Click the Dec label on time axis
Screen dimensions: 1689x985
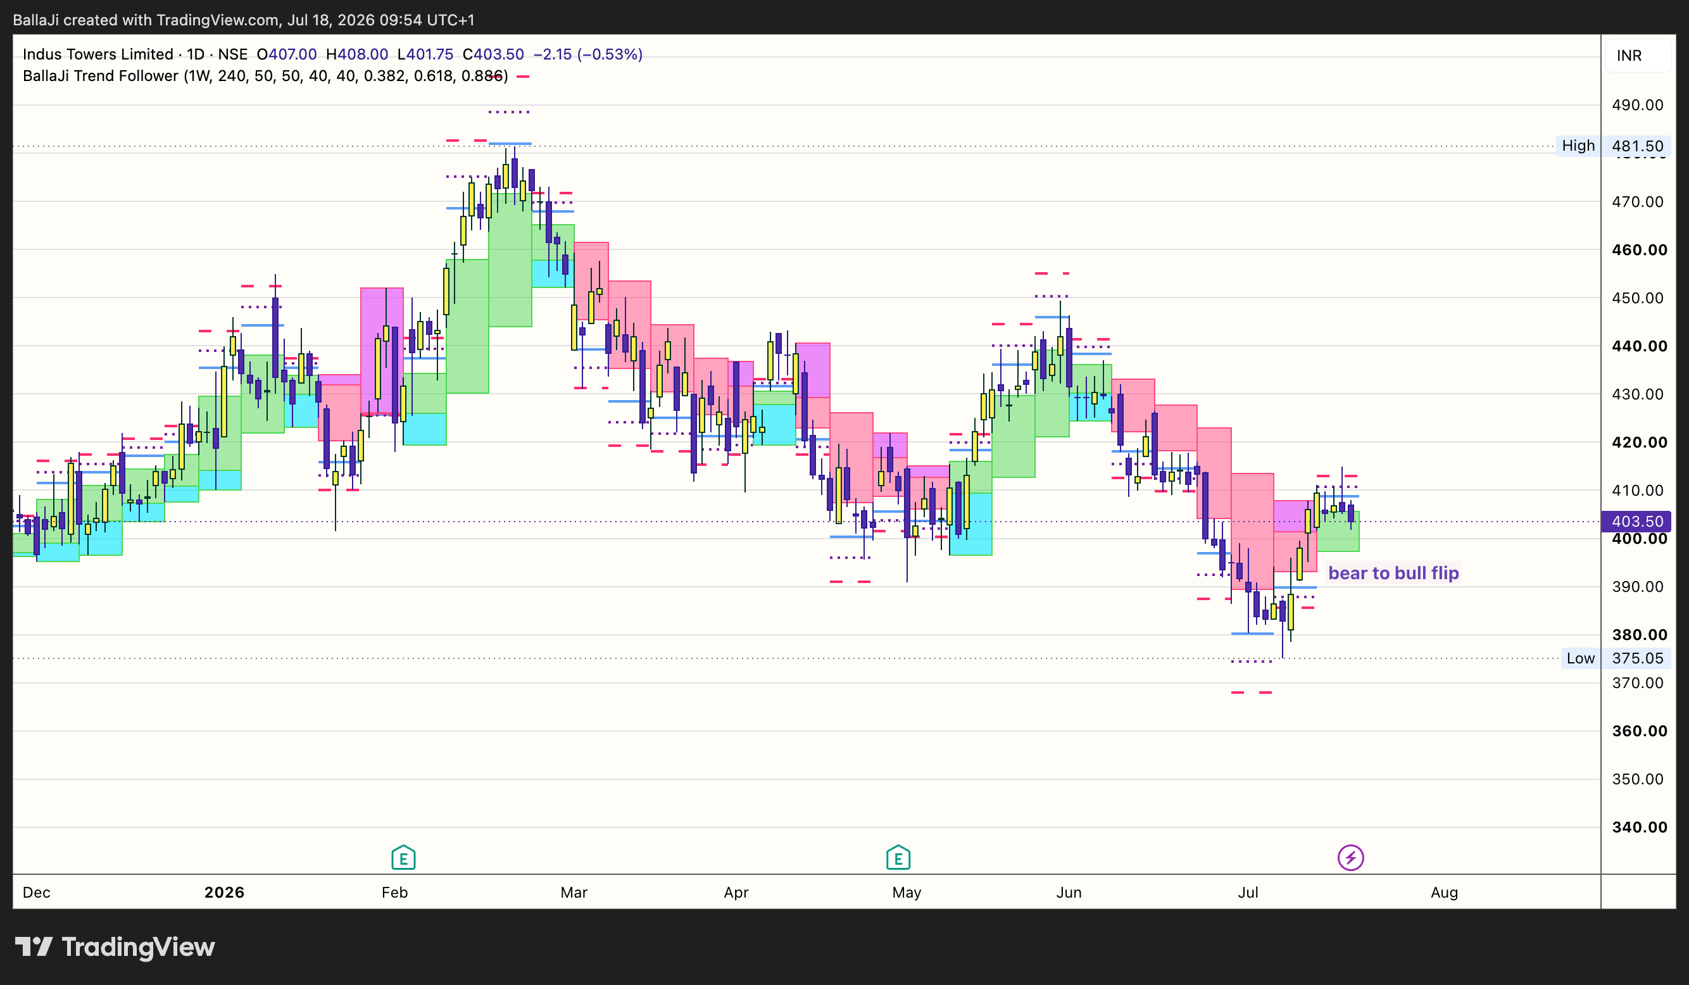point(36,893)
